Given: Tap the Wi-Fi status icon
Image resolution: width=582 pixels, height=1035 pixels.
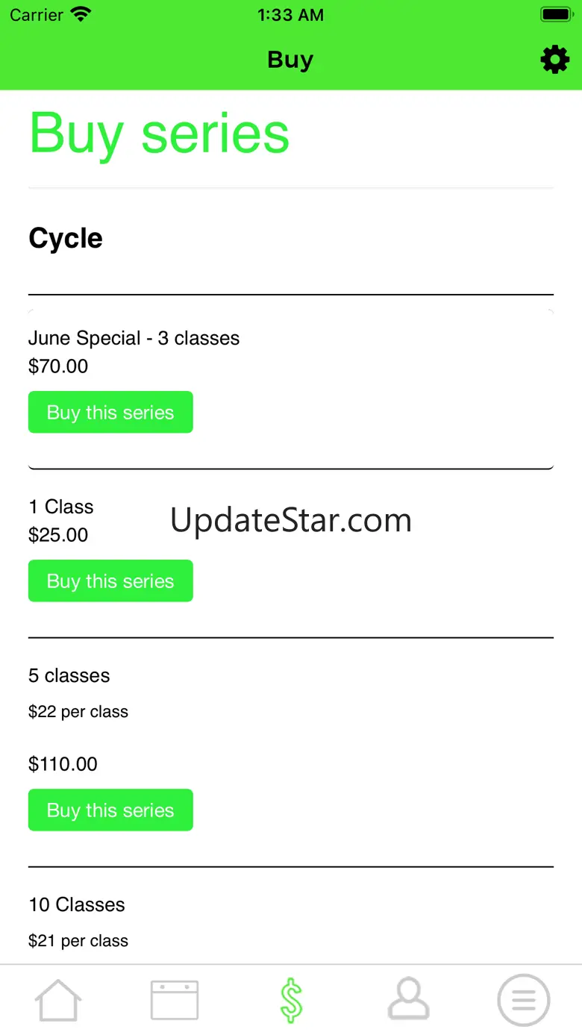Looking at the screenshot, I should 80,15.
